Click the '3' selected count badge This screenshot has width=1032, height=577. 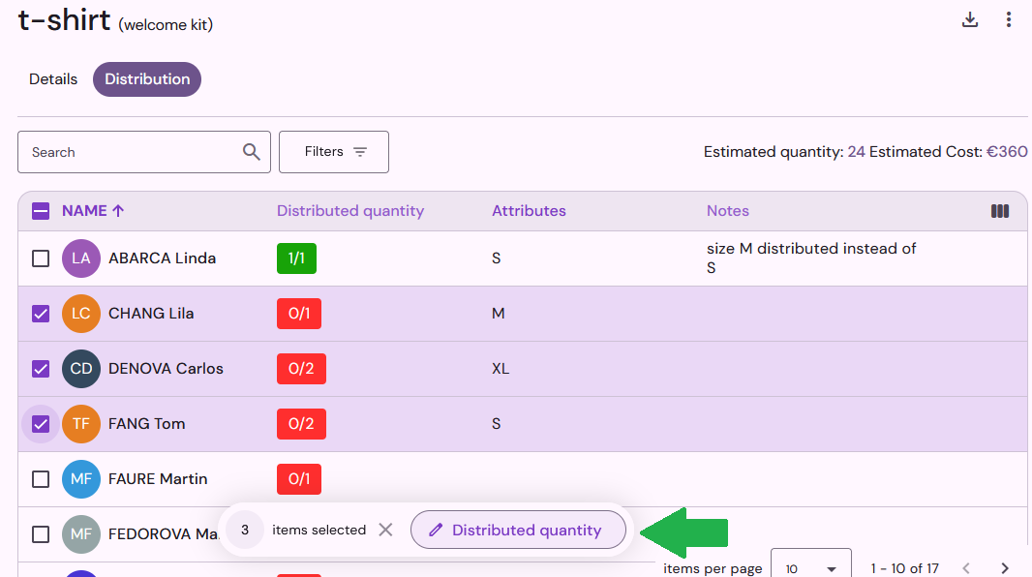coord(245,530)
